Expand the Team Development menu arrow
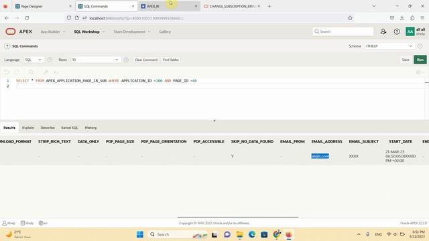 click(149, 32)
